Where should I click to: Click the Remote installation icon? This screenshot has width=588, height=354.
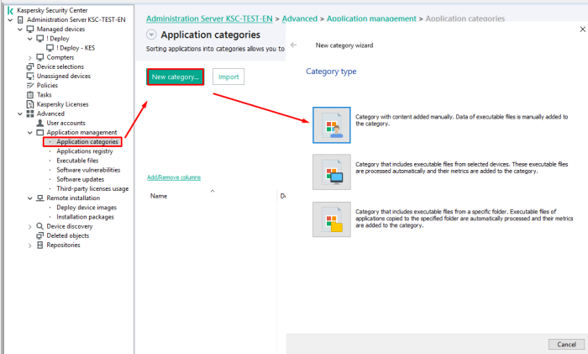click(40, 198)
